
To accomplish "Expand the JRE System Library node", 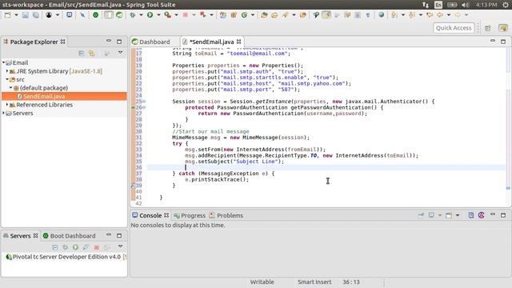I will pos(7,71).
